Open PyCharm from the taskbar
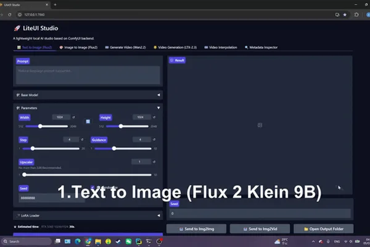370x247 pixels. [139, 241]
